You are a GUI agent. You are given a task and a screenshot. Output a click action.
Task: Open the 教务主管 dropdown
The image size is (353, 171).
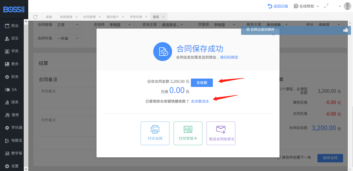pyautogui.click(x=277, y=25)
